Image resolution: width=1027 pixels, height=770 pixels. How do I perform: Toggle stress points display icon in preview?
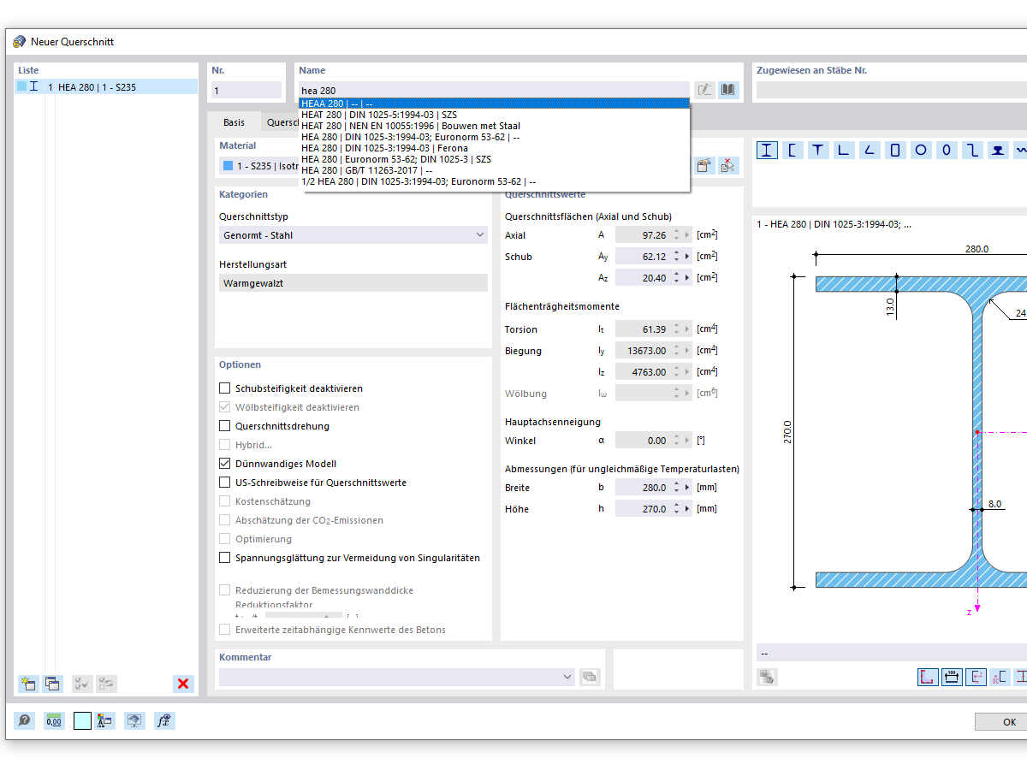928,677
